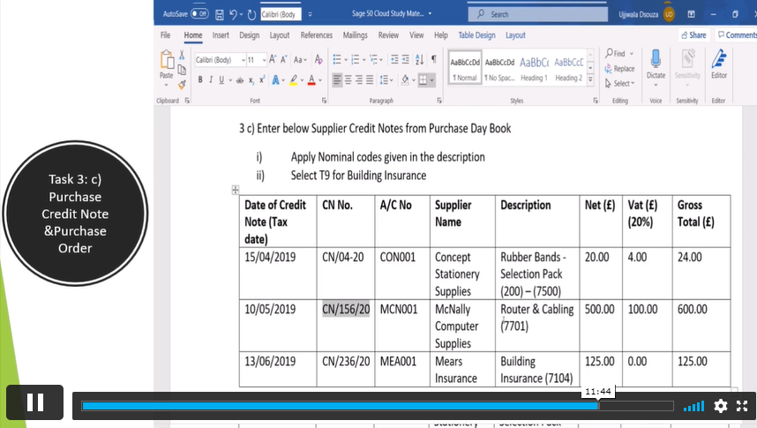Open the File menu
Image resolution: width=757 pixels, height=428 pixels.
click(x=166, y=35)
